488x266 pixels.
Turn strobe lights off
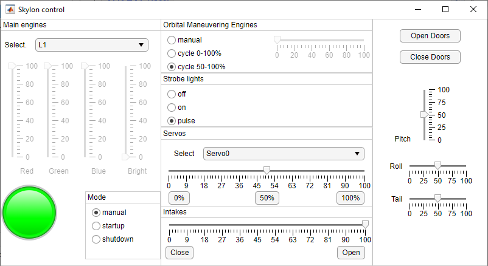172,94
